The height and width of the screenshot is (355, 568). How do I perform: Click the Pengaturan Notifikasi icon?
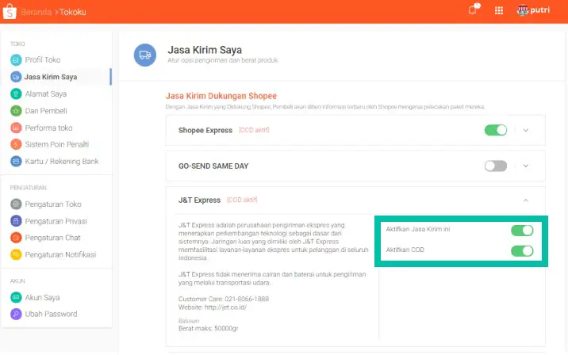(16, 255)
